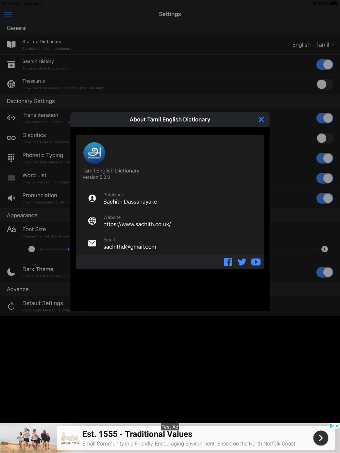Open the Gresham's ad arrow button
Screen dimensions: 340x453
(321, 438)
